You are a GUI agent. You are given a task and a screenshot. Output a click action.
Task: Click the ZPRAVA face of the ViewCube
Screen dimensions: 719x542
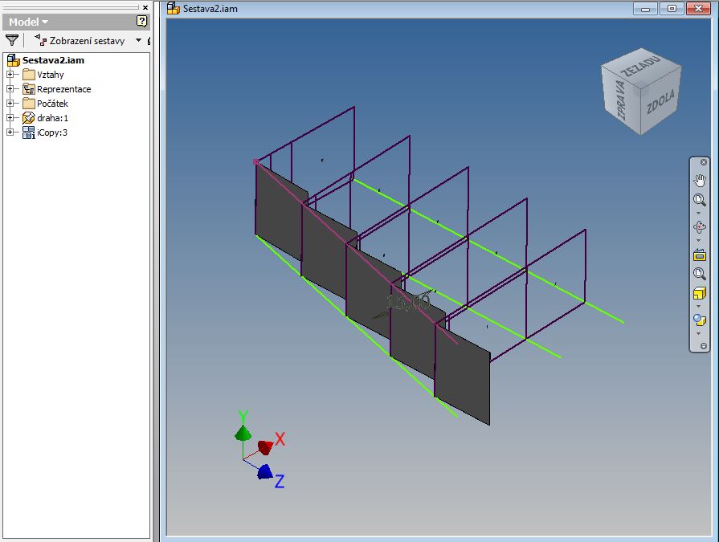(x=620, y=101)
